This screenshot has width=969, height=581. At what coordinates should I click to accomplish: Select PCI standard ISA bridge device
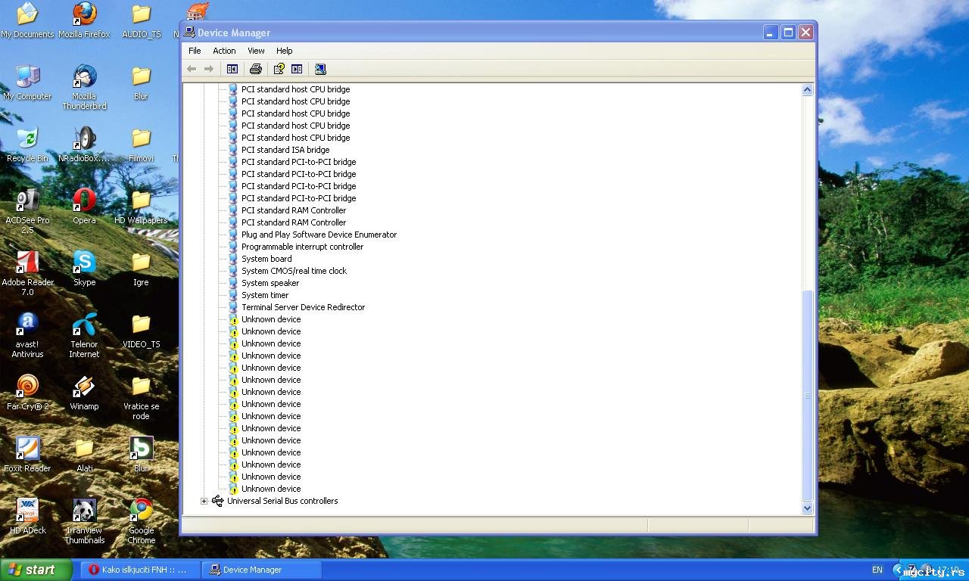click(285, 150)
